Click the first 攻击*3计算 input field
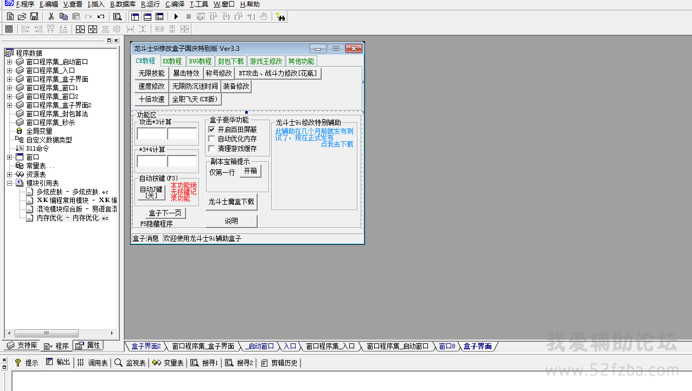692x391 pixels. (x=151, y=134)
